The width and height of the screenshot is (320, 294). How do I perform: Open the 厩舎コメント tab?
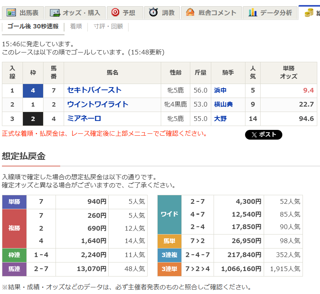[211, 13]
